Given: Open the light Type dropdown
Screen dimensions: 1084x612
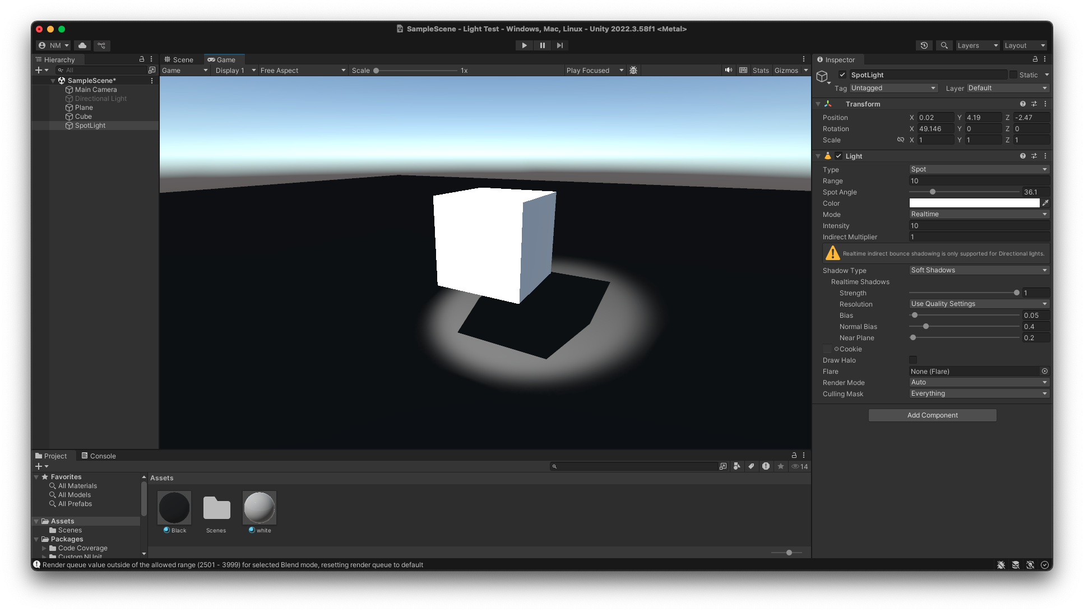Looking at the screenshot, I should pos(978,169).
